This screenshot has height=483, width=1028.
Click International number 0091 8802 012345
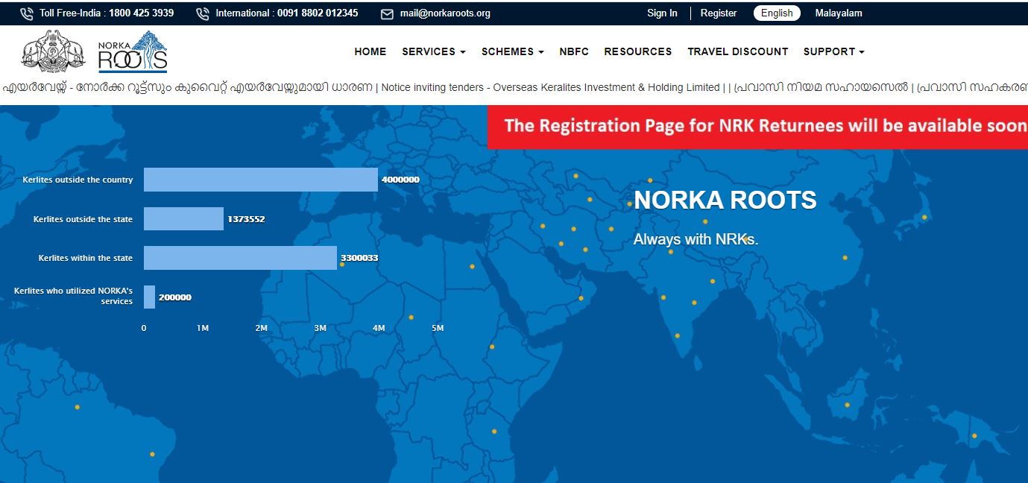(x=318, y=13)
